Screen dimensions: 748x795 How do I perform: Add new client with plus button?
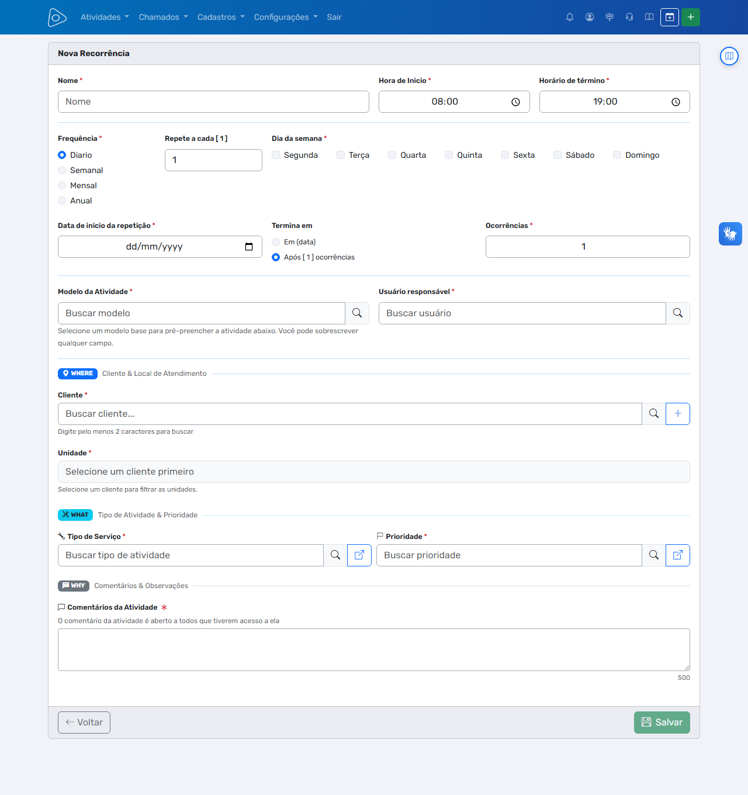(x=678, y=414)
